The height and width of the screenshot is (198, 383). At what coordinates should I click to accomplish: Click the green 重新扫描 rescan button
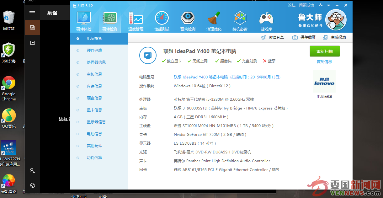[x=325, y=51]
